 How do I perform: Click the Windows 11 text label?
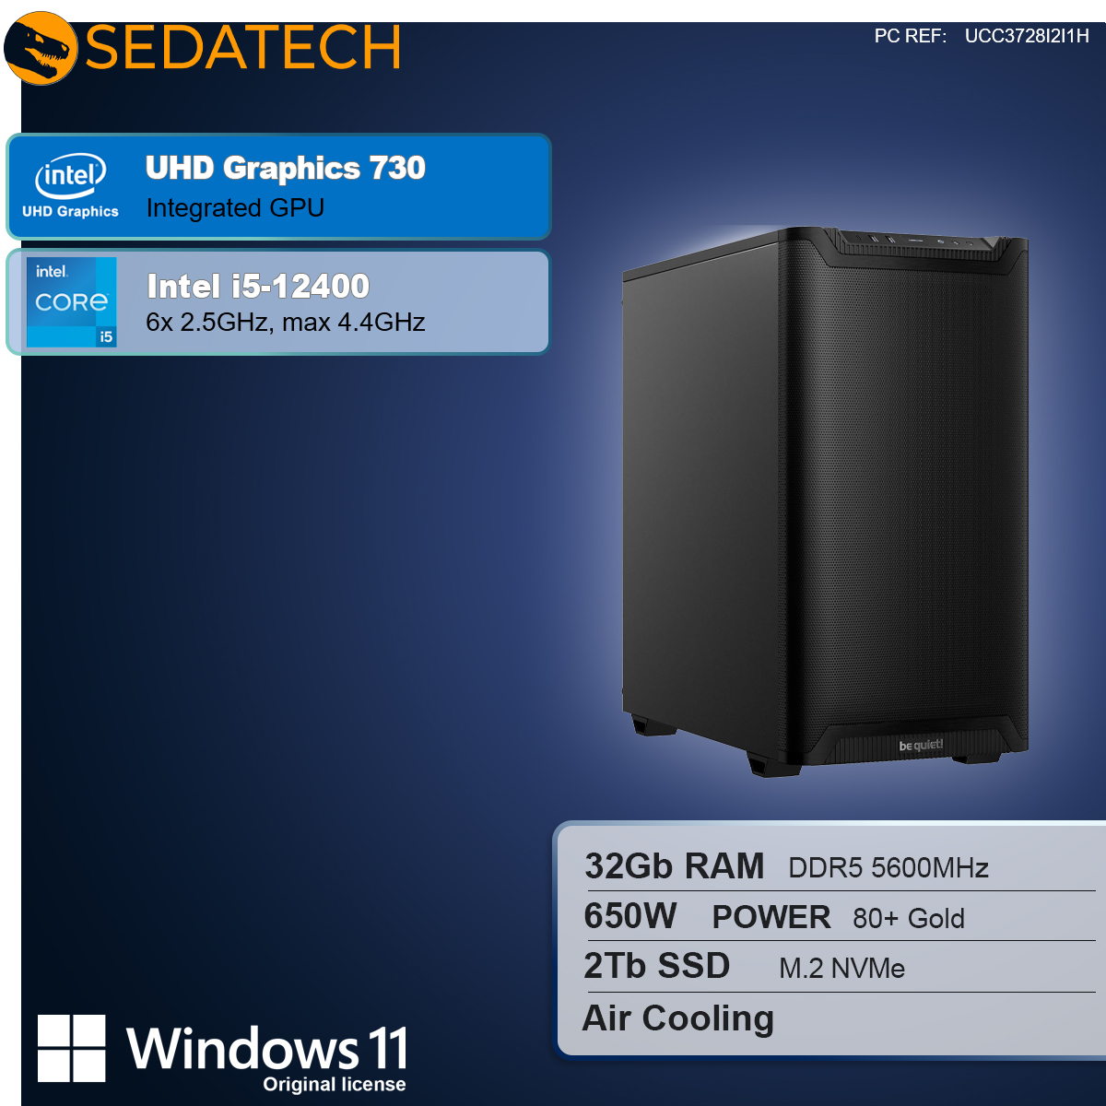pos(267,1048)
